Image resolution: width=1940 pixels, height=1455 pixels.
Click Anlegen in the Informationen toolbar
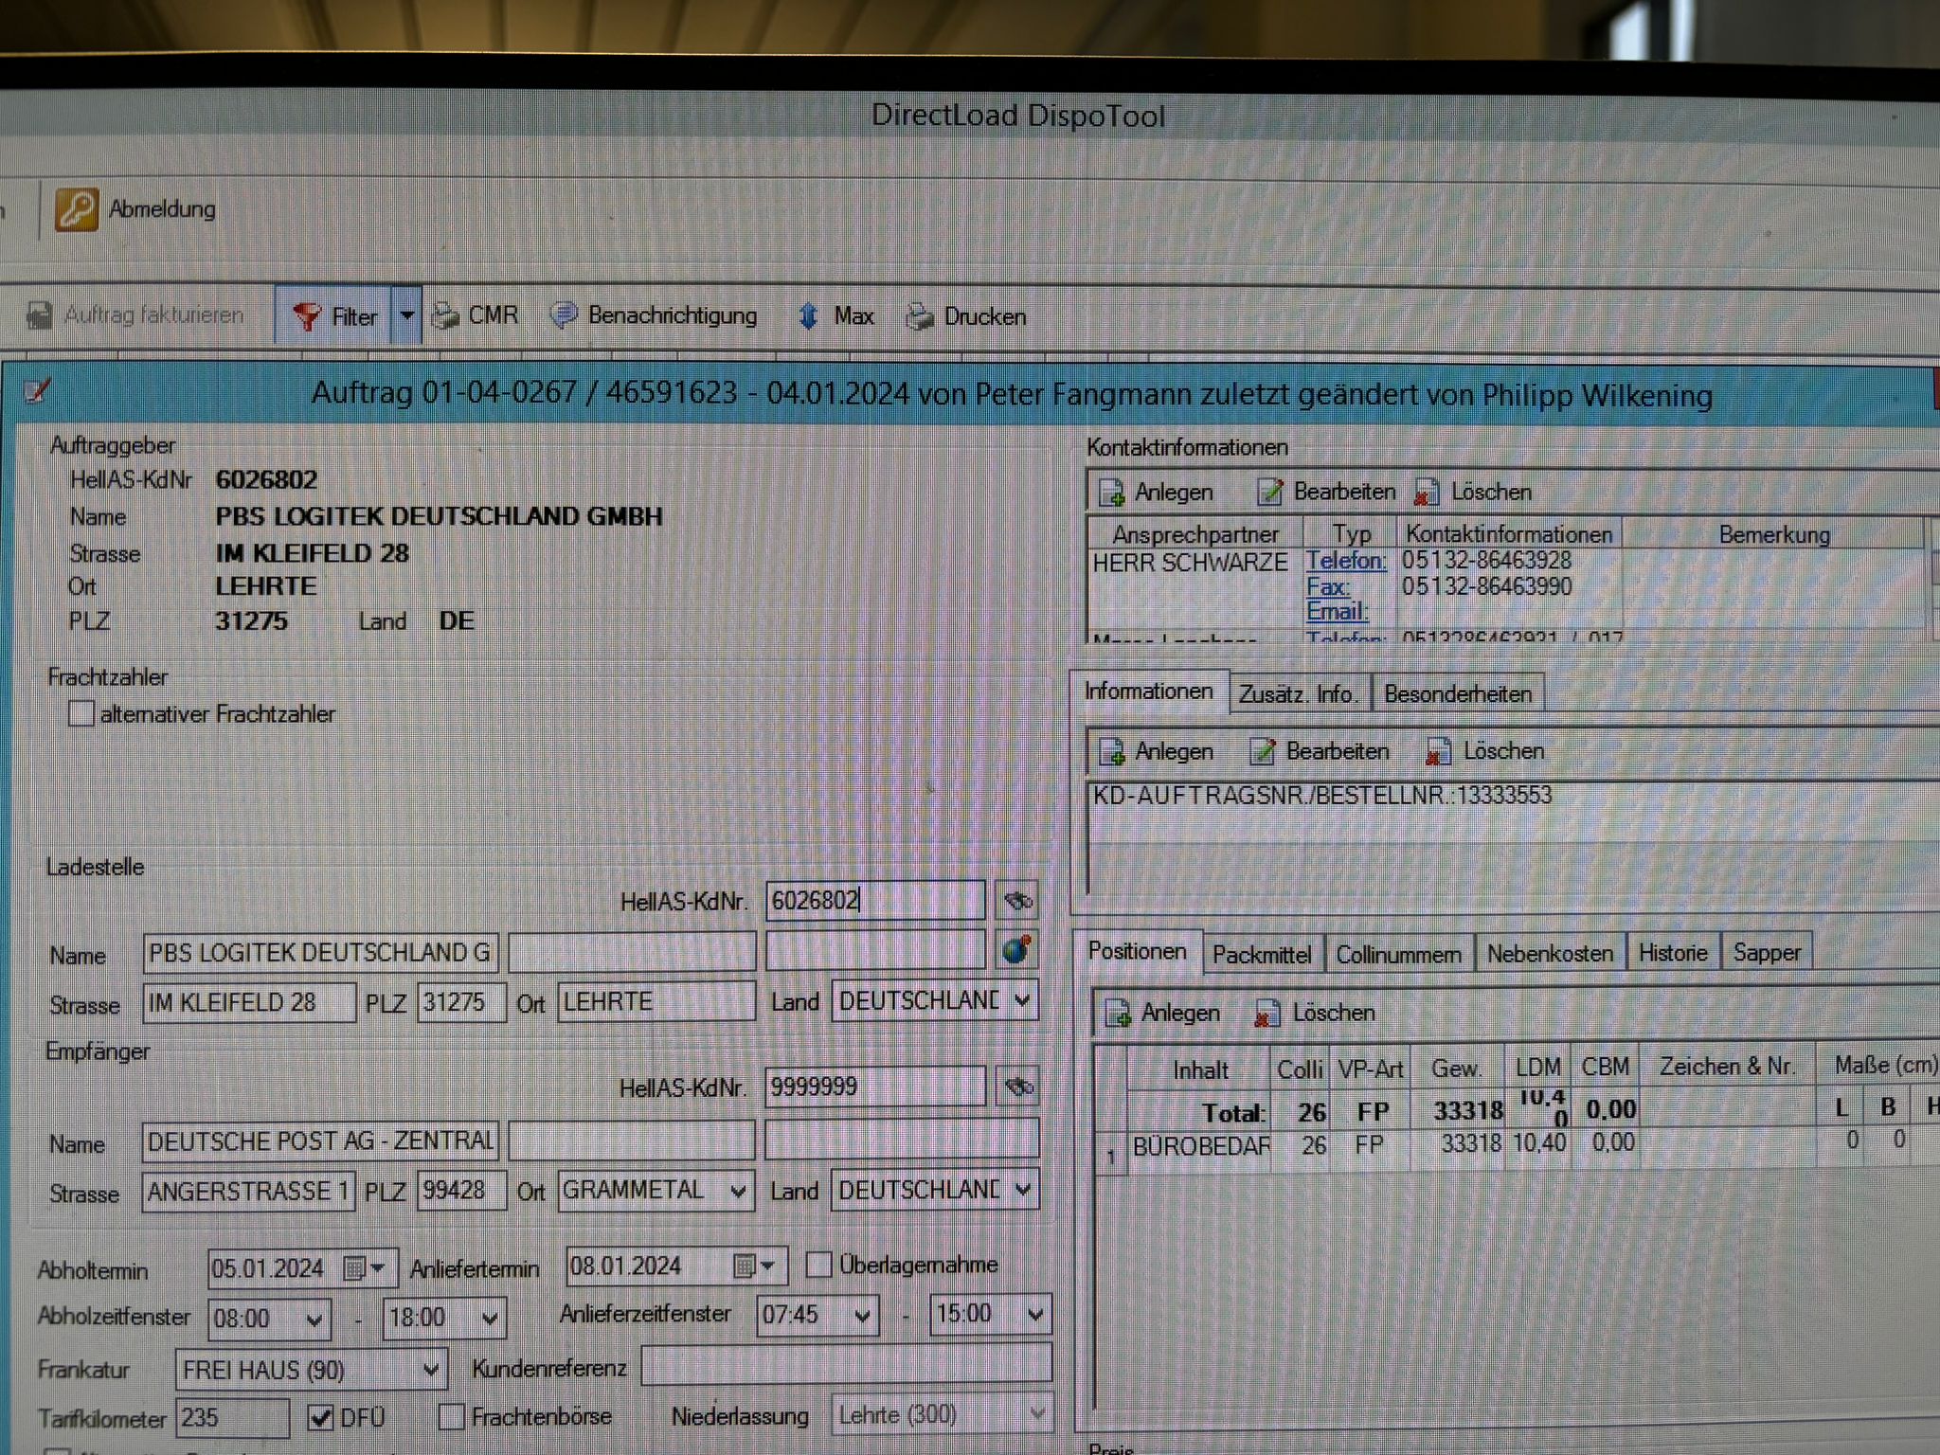point(1156,752)
